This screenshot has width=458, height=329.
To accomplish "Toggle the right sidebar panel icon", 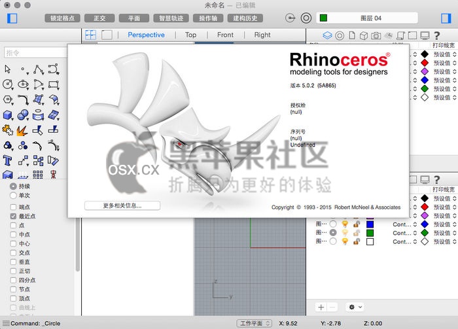I will pos(446,18).
